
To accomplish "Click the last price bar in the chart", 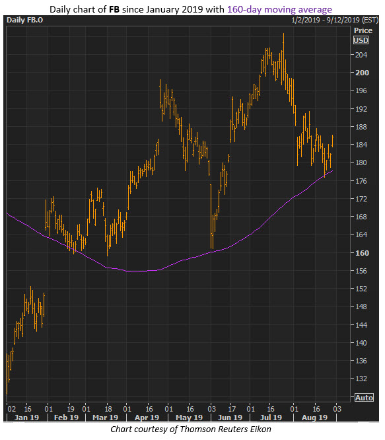I will tap(333, 141).
